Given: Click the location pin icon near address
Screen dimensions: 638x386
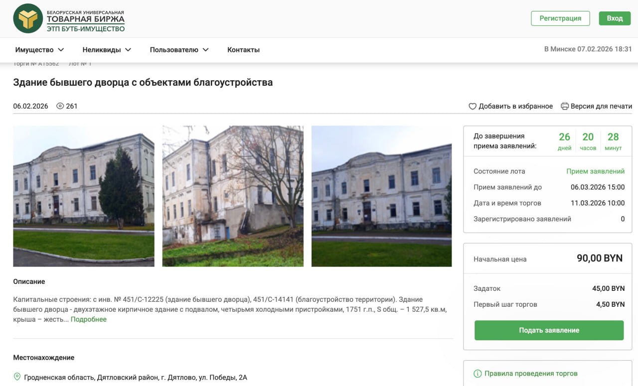Looking at the screenshot, I should 17,377.
